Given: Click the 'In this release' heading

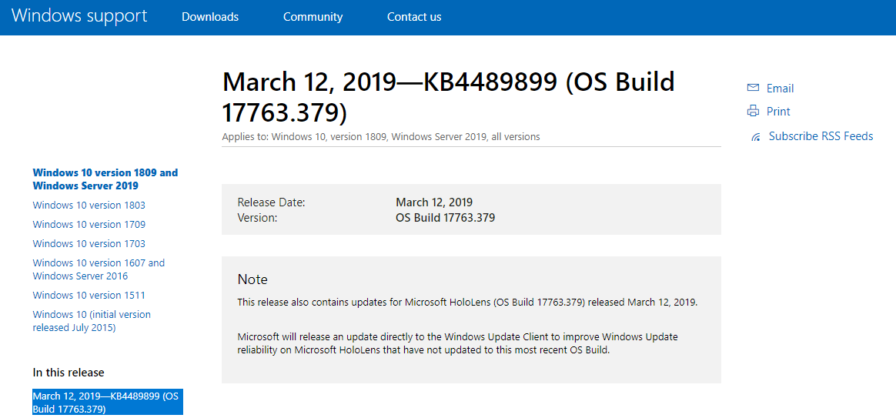Looking at the screenshot, I should [69, 373].
